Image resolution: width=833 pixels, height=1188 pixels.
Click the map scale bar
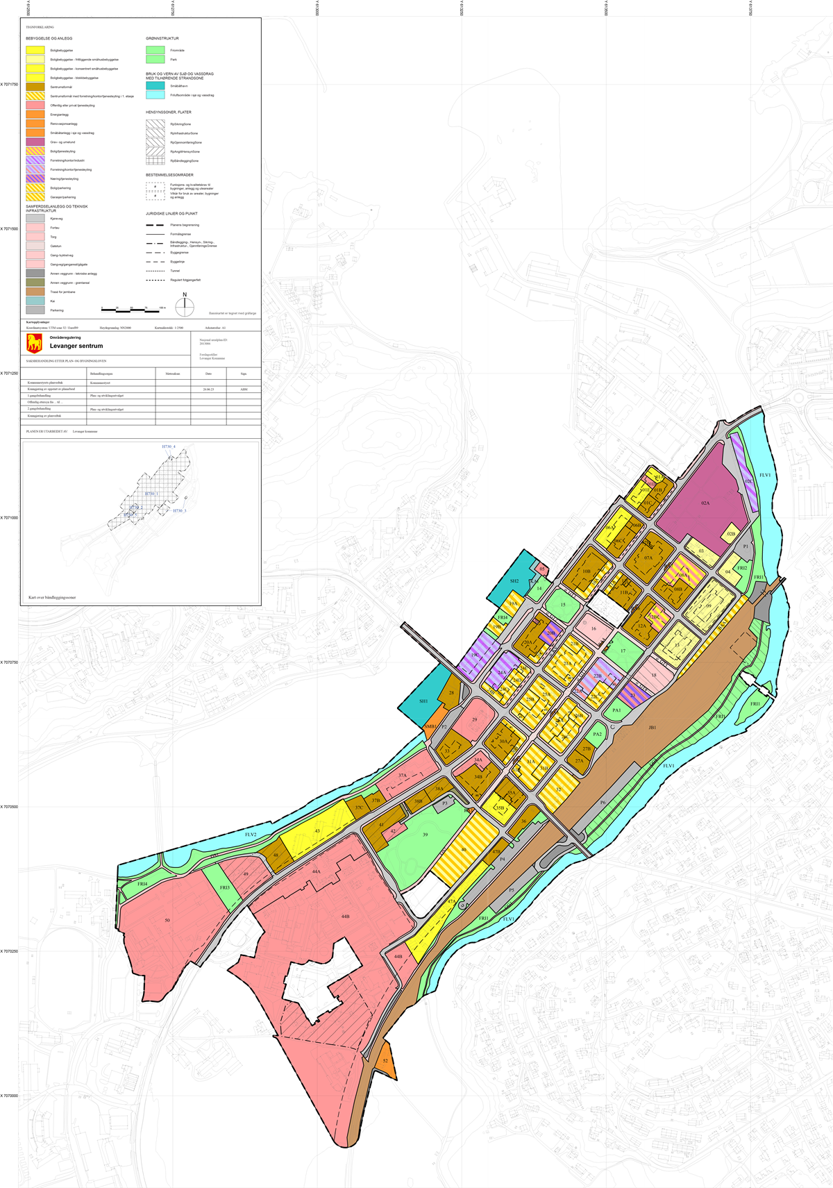tap(133, 308)
